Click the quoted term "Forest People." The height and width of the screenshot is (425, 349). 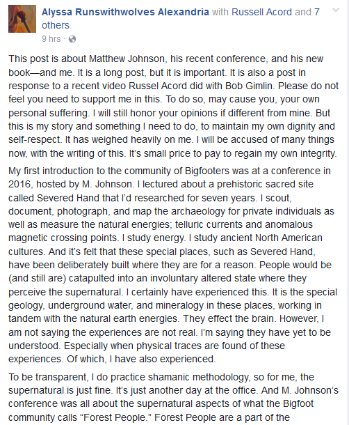(117, 417)
